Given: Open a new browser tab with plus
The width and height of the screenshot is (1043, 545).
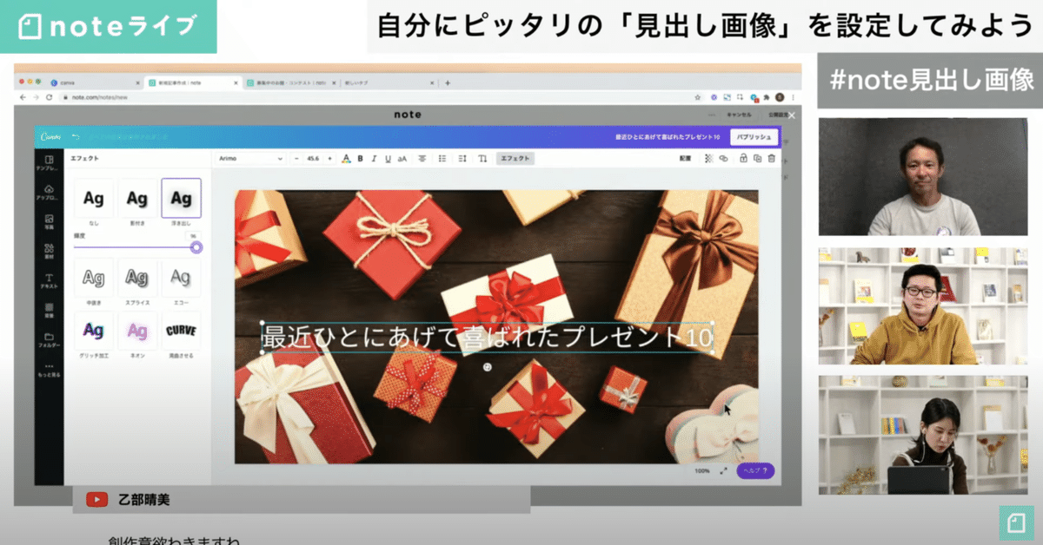Looking at the screenshot, I should point(448,82).
